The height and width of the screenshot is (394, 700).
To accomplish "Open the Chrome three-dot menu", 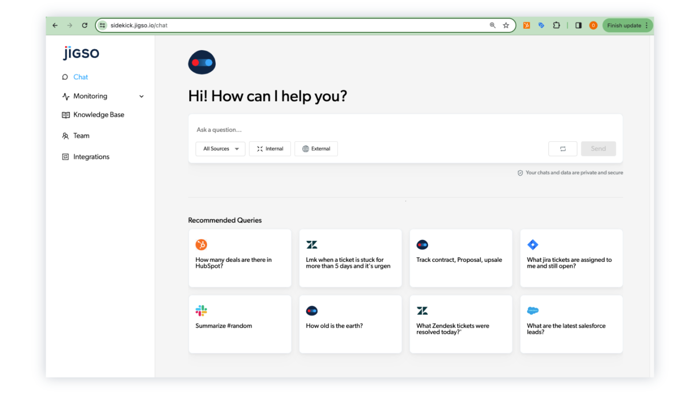I will [647, 25].
